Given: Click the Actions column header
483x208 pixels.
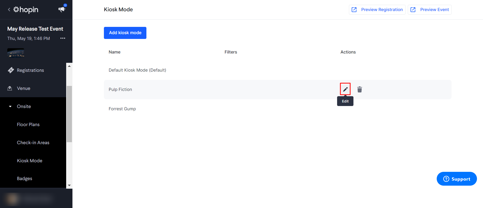Looking at the screenshot, I should click(348, 52).
